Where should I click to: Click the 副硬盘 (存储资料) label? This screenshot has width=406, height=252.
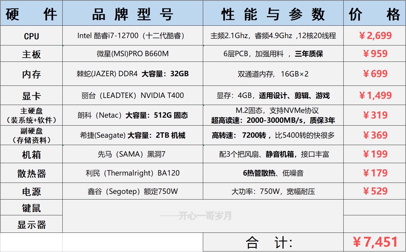point(31,135)
